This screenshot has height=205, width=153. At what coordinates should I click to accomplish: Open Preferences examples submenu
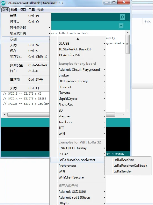(78, 166)
